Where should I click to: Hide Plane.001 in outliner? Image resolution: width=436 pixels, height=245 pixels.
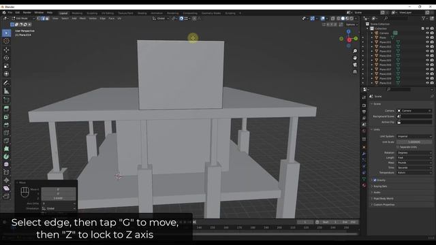pyautogui.click(x=427, y=42)
